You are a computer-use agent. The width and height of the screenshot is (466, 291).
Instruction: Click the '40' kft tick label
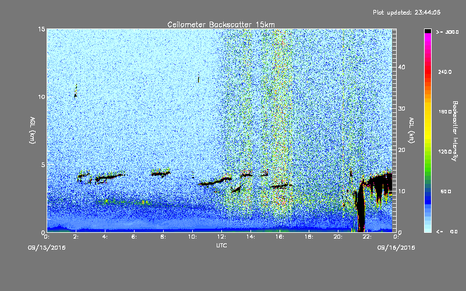coord(401,67)
